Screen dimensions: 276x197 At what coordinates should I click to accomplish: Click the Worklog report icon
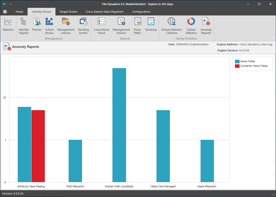pos(151,25)
